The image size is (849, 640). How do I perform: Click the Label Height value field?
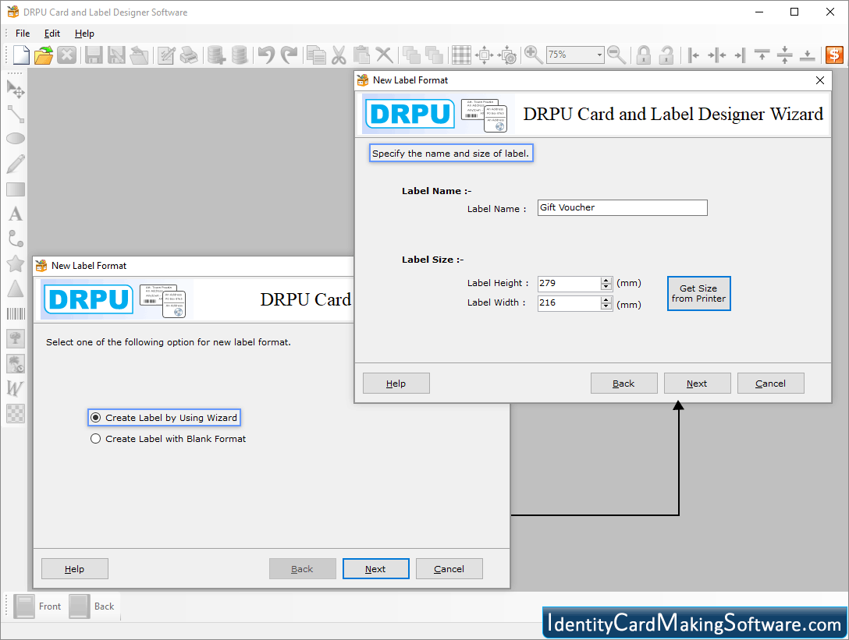569,284
